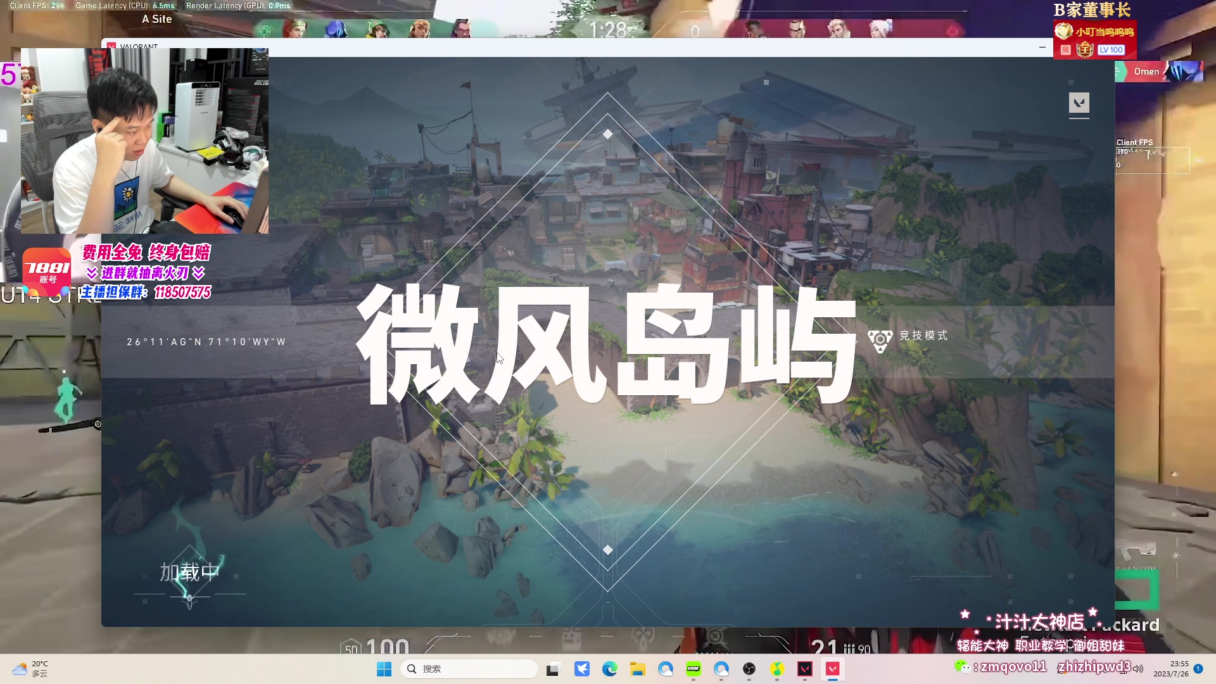1216x684 pixels.
Task: Click the taskbar search box
Action: (469, 669)
